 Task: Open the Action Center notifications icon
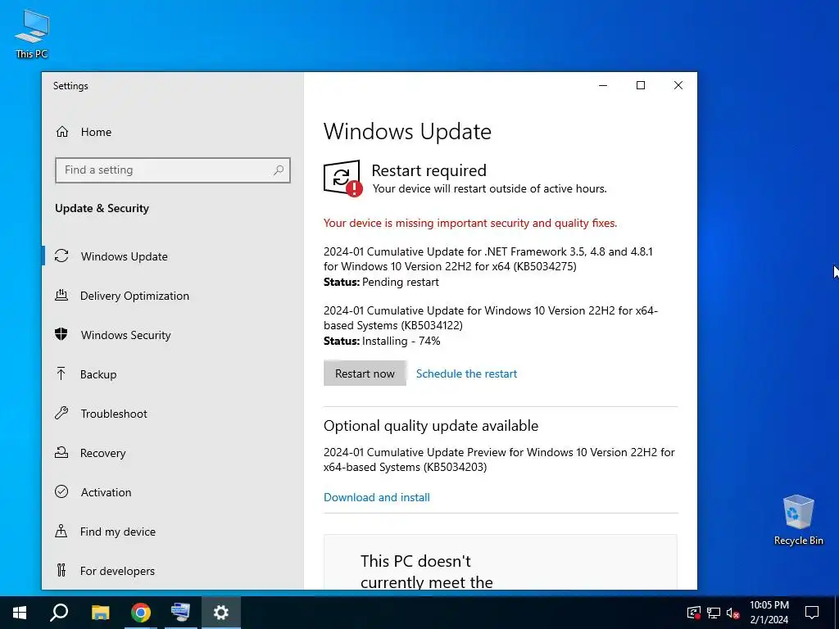812,613
